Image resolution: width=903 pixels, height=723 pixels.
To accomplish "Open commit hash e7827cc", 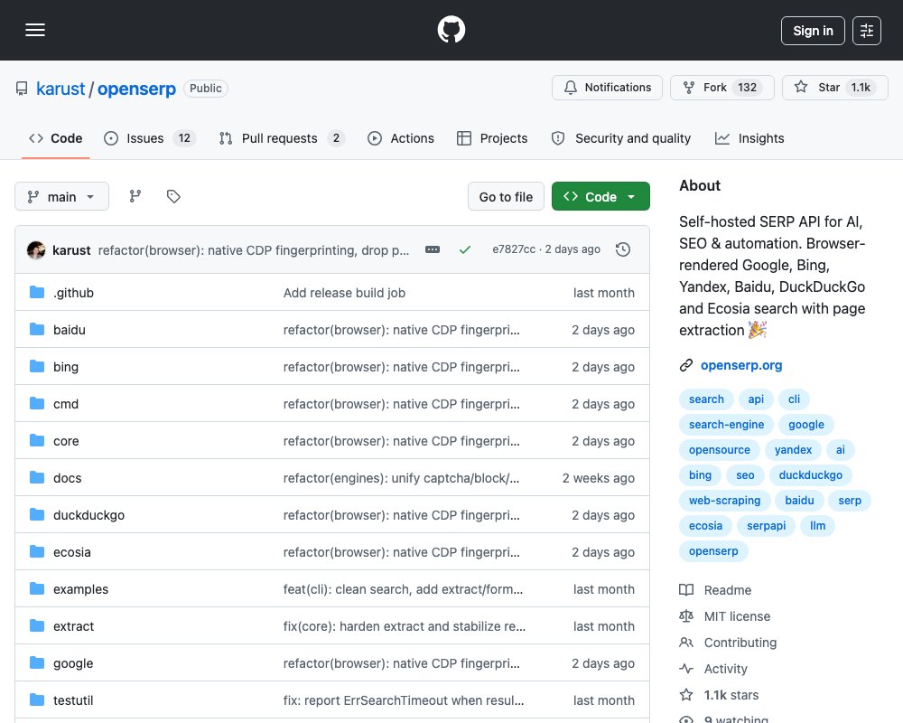I will (x=514, y=249).
